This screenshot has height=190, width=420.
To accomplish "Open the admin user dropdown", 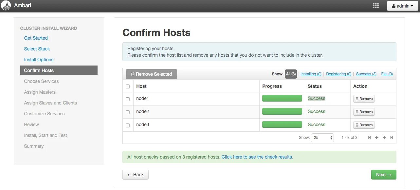I will pos(402,6).
